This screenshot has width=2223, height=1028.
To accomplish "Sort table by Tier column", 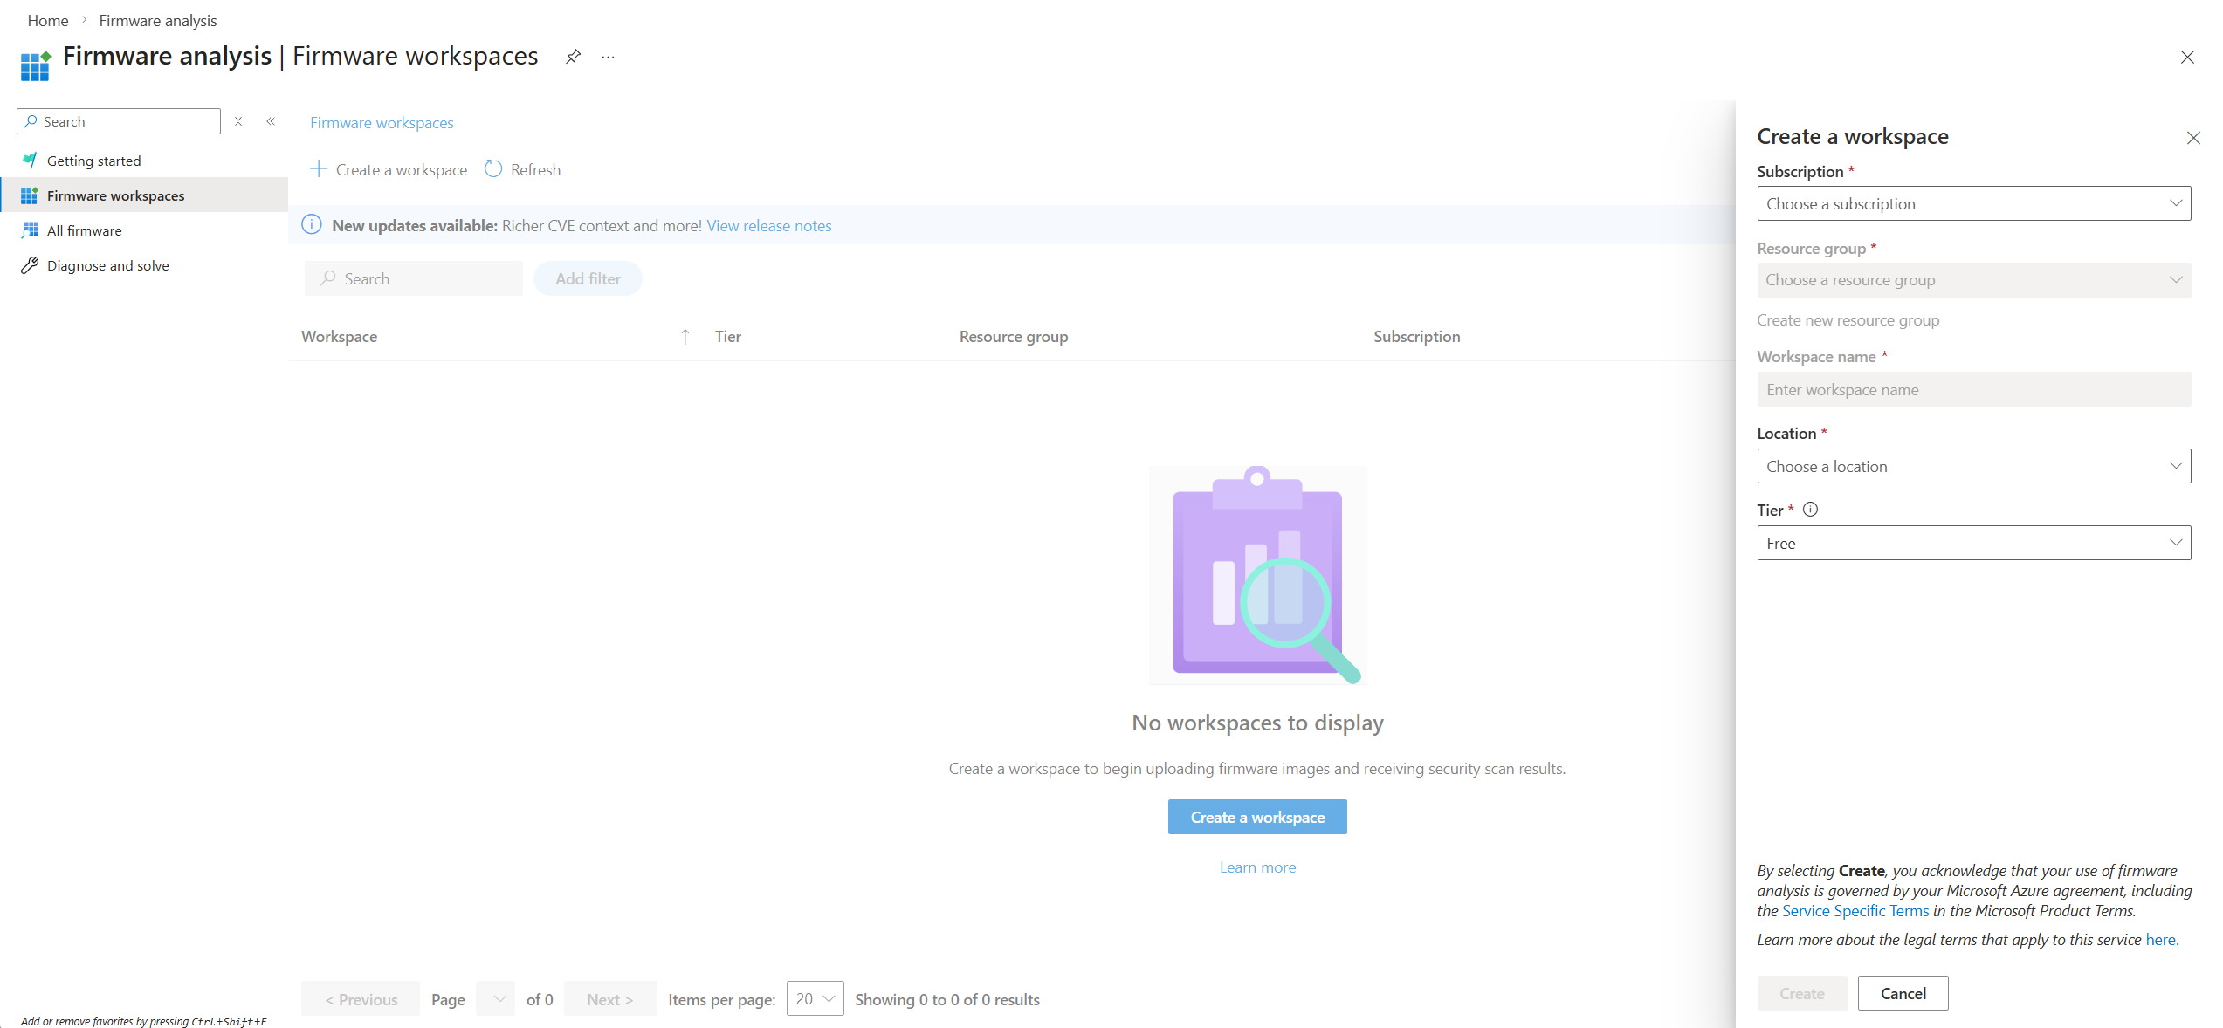I will click(x=728, y=337).
